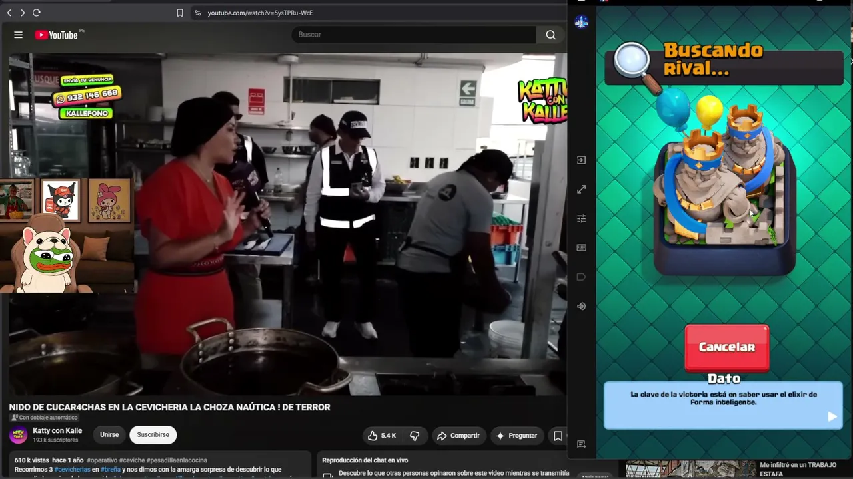Subscribe with the Suscribirse button
This screenshot has width=853, height=479.
point(153,435)
